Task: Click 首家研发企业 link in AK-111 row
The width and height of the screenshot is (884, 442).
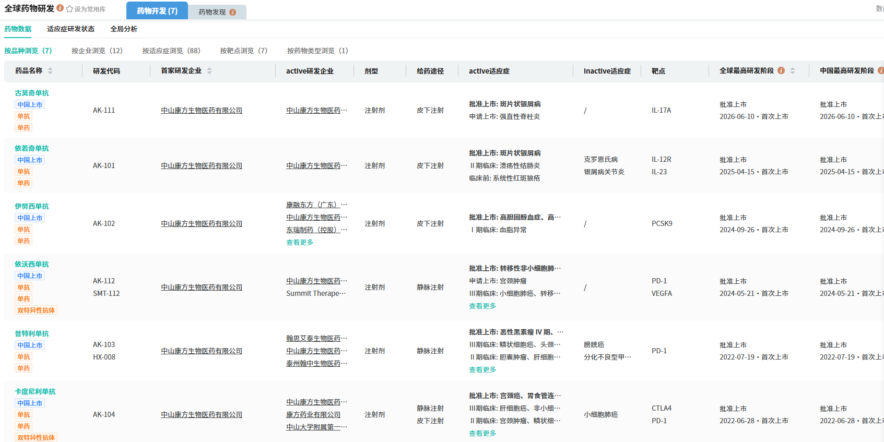Action: (x=202, y=110)
